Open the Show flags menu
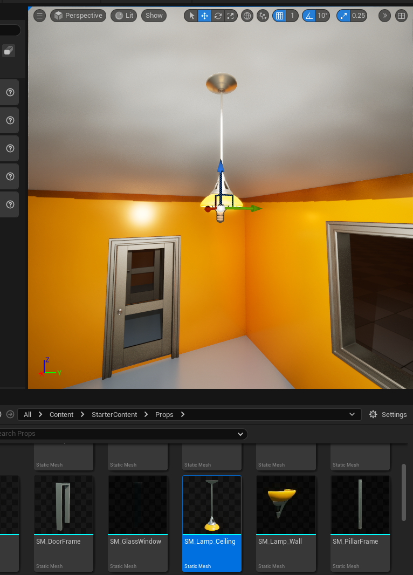Image resolution: width=413 pixels, height=575 pixels. coord(154,16)
